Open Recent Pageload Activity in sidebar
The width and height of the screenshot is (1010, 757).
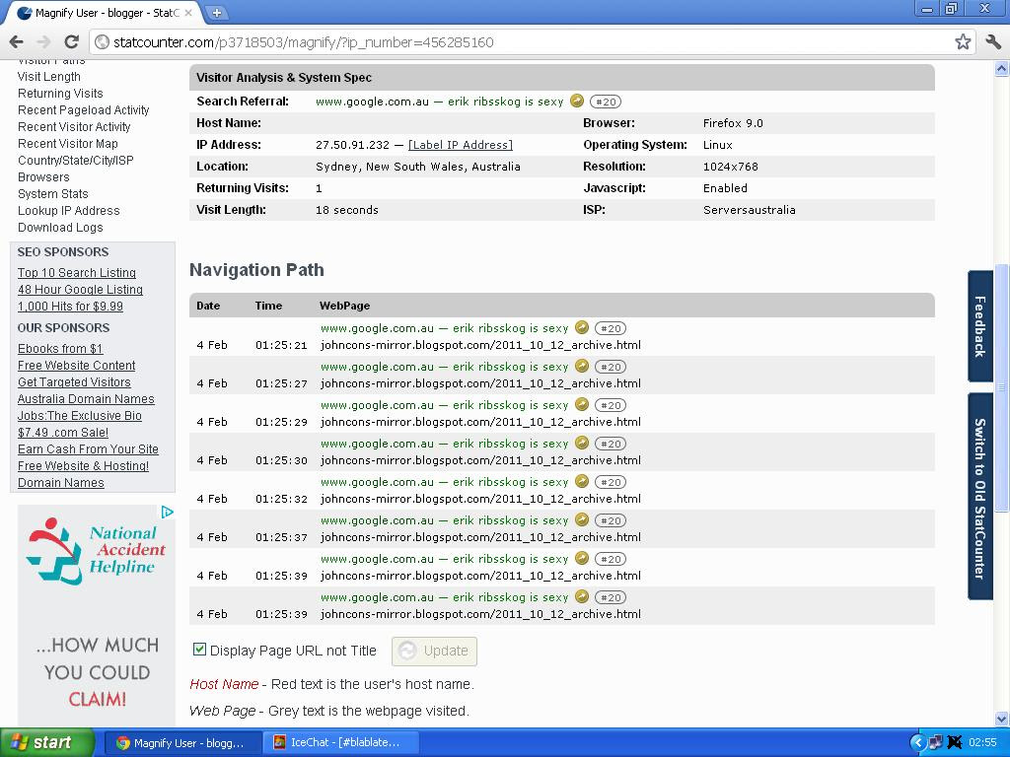tap(84, 110)
